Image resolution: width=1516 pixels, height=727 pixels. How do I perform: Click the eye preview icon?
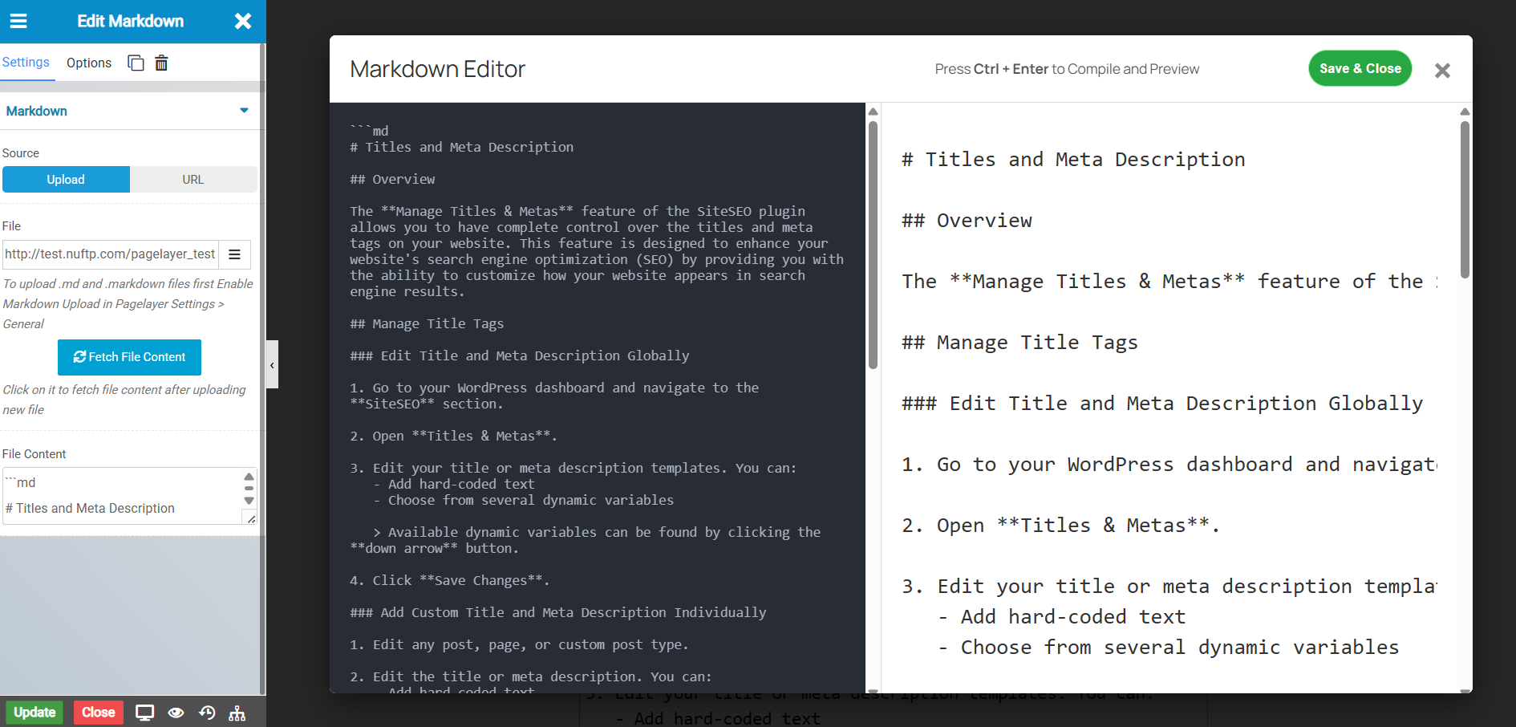[x=176, y=713]
